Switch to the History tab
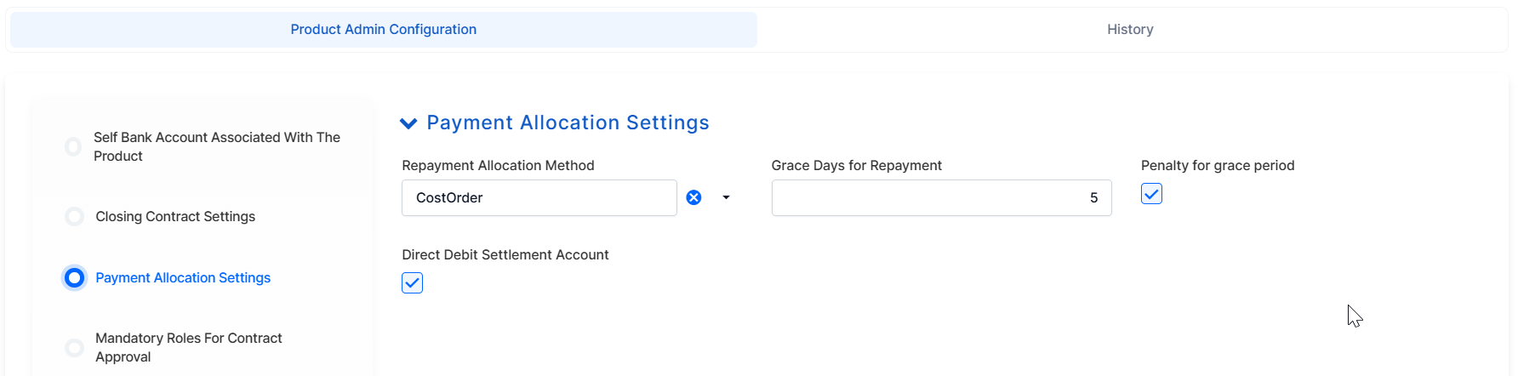1518x376 pixels. [1130, 30]
